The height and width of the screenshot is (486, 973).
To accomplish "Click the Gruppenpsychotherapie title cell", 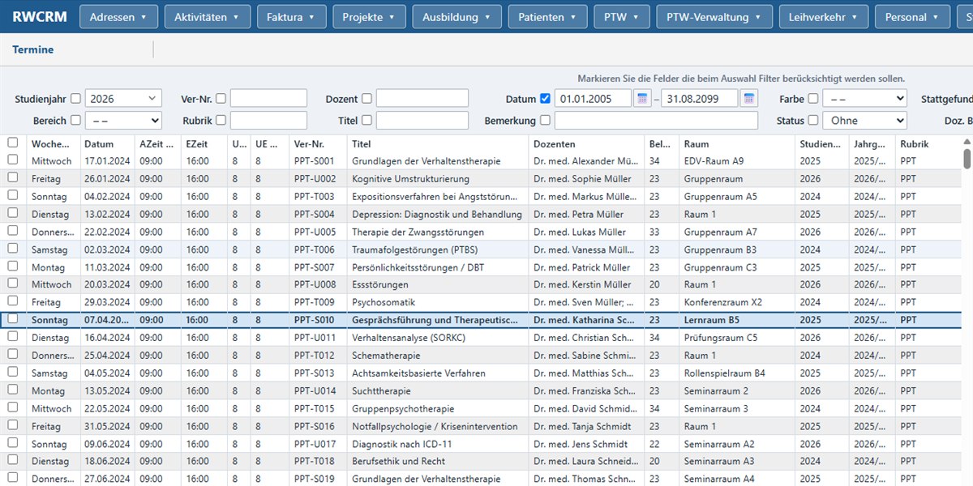I will (x=438, y=408).
